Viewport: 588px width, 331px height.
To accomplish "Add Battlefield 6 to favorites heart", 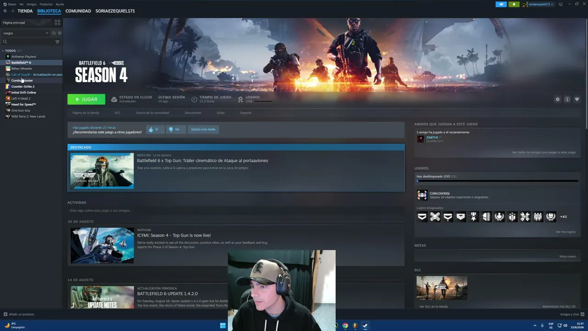I will coord(577,99).
